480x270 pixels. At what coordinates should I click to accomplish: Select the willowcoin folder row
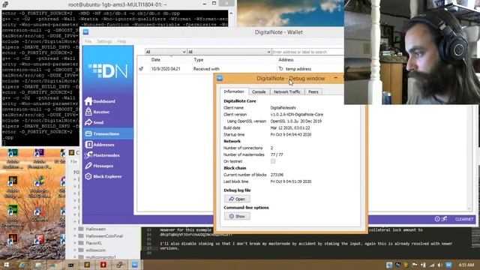pyautogui.click(x=104, y=250)
